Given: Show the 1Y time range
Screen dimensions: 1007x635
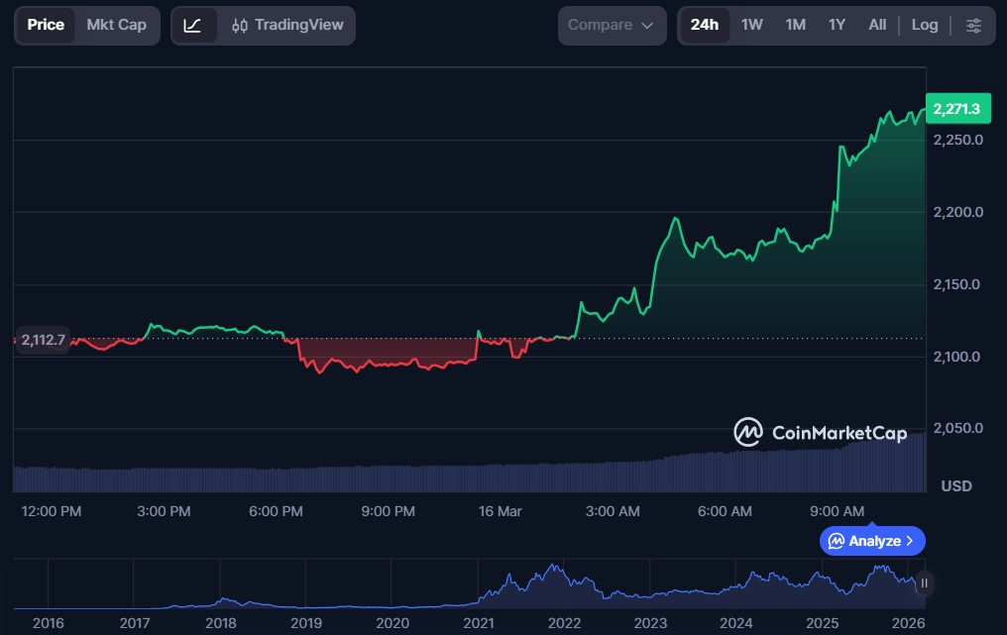Looking at the screenshot, I should (837, 25).
